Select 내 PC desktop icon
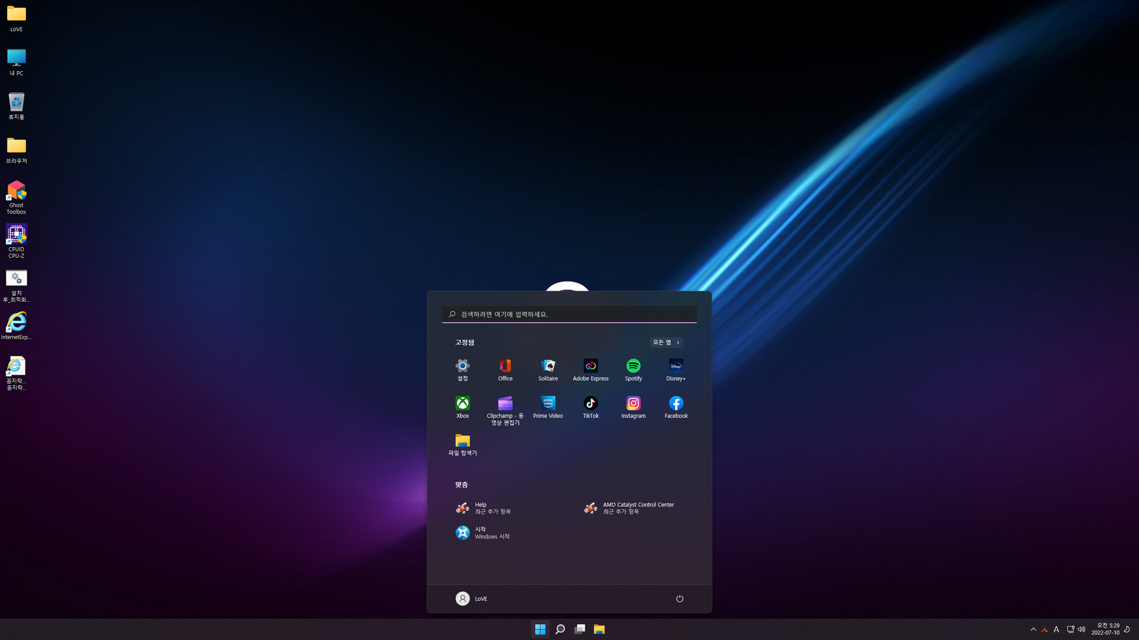The image size is (1139, 640). [x=16, y=62]
